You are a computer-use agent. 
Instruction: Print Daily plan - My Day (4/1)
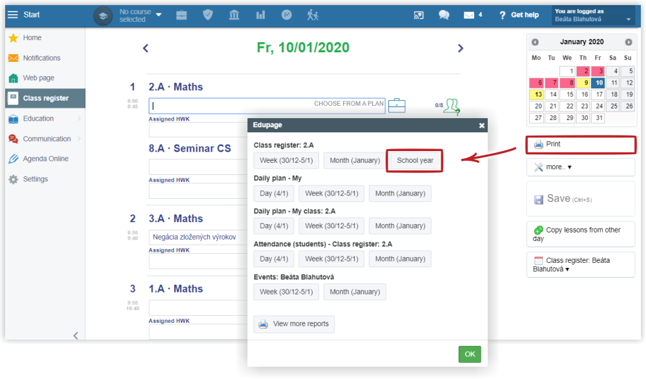274,194
